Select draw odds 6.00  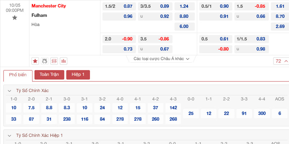coord(185,26)
